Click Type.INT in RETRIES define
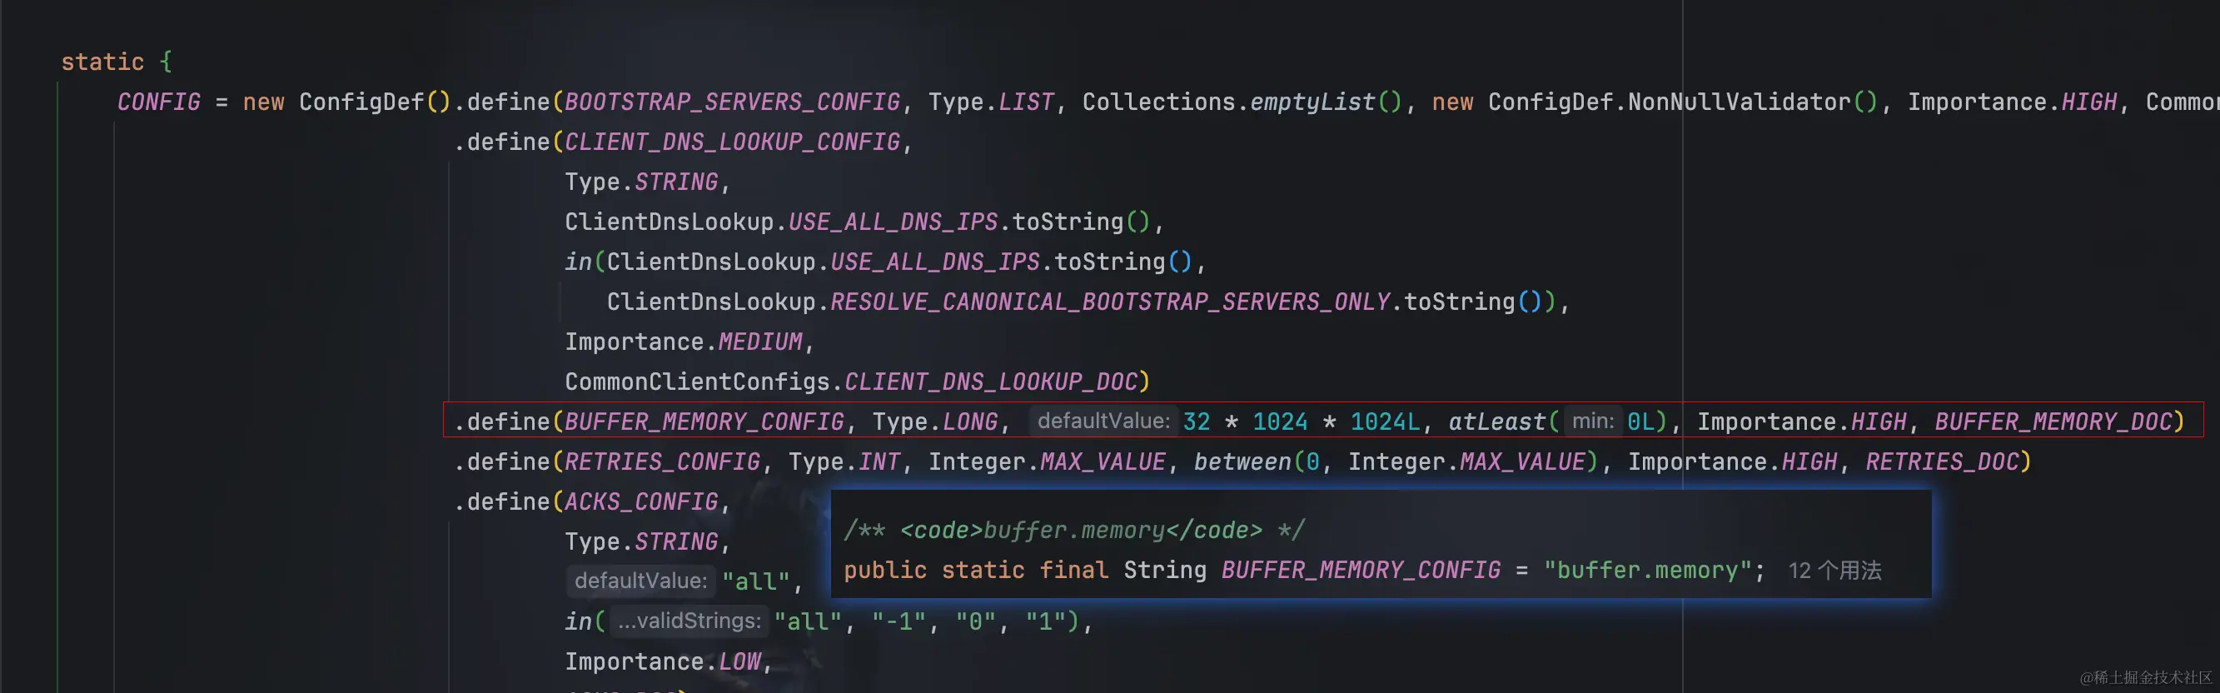Image resolution: width=2220 pixels, height=693 pixels. [x=844, y=462]
